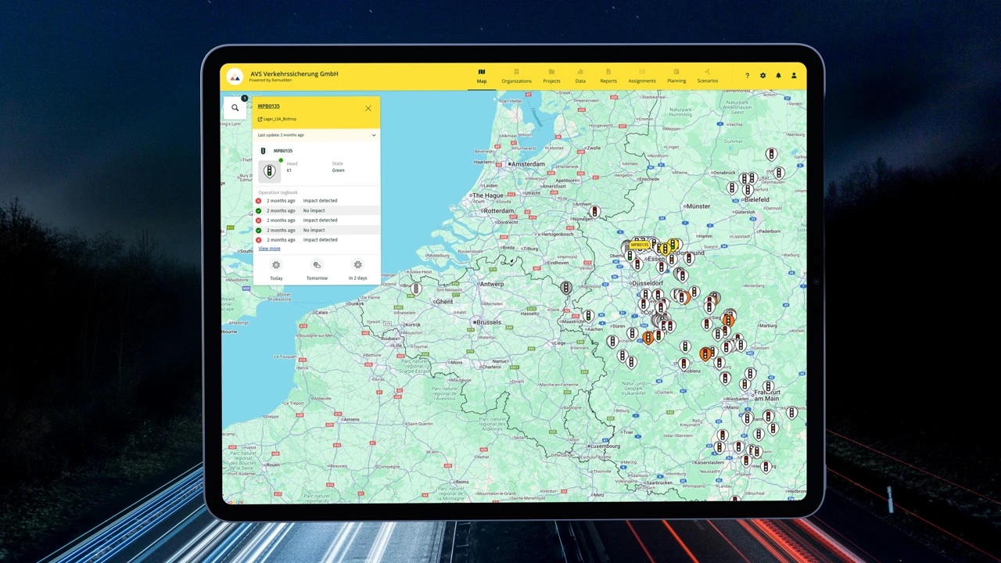Click the 'View more' logbook link
Viewport: 1001px width, 563px height.
tap(269, 249)
